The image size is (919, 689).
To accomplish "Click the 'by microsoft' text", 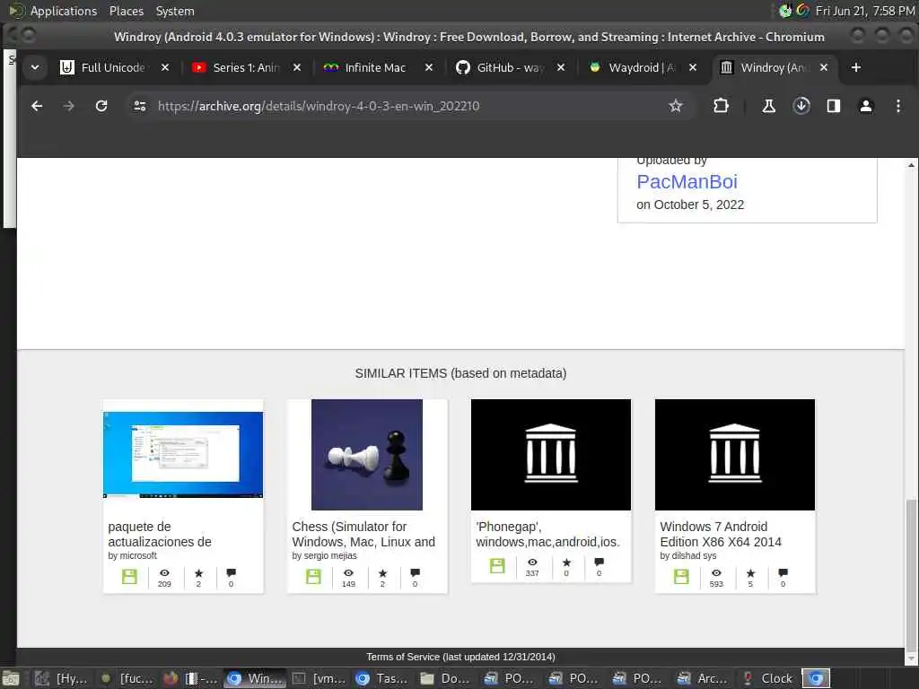I will click(x=133, y=556).
